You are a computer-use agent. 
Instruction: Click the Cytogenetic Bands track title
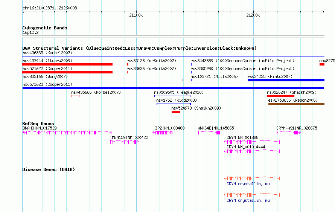click(45, 28)
